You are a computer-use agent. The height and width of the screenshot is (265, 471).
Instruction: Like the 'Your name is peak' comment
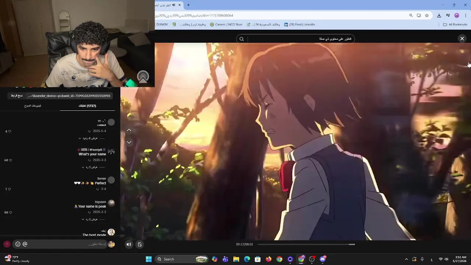[x=10, y=212]
